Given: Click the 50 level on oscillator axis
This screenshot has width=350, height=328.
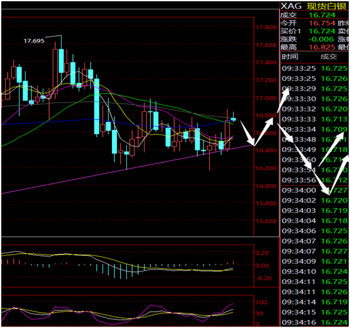Looking at the screenshot, I should tap(260, 314).
